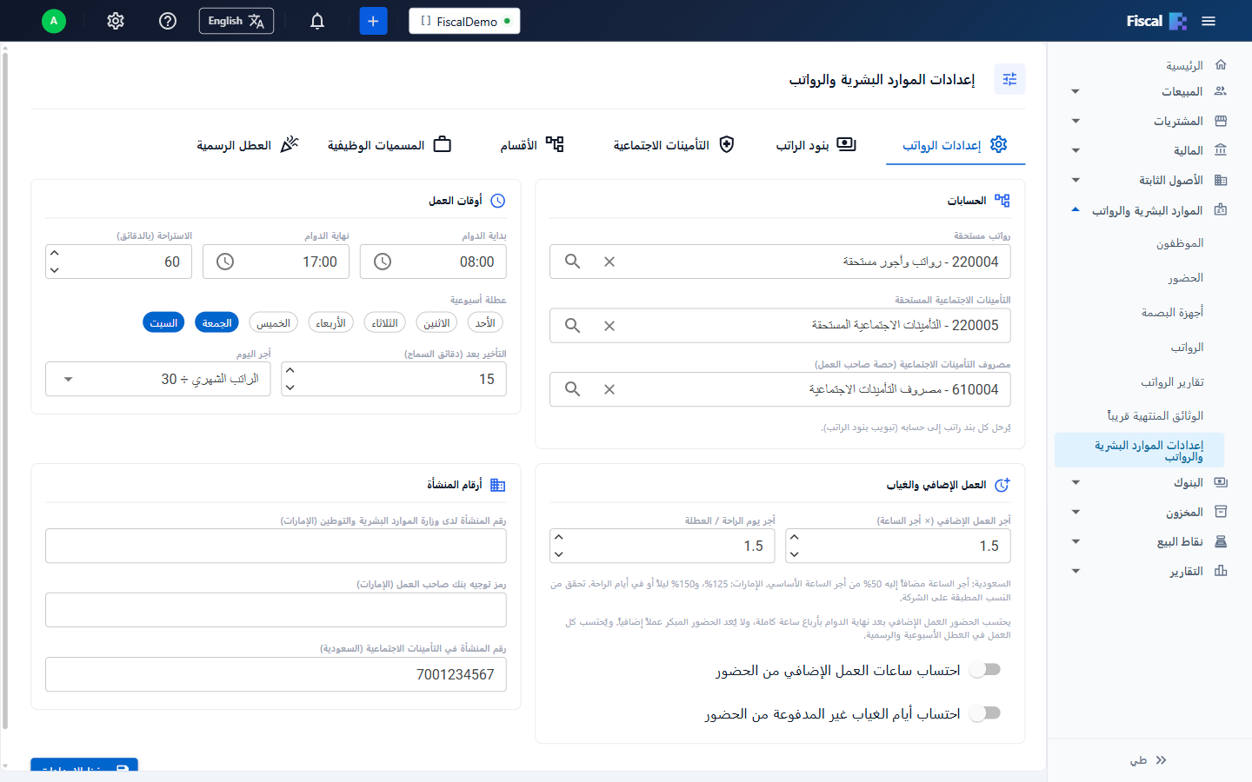The image size is (1252, 782).
Task: Open the settings gear in top bar
Action: pyautogui.click(x=116, y=21)
